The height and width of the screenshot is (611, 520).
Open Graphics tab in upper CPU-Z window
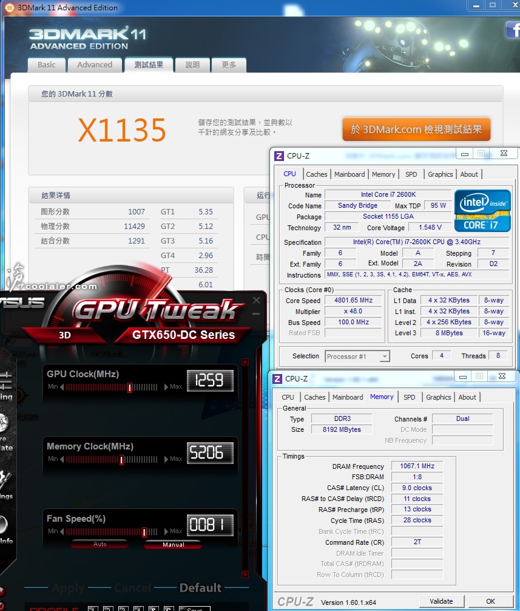pos(440,174)
